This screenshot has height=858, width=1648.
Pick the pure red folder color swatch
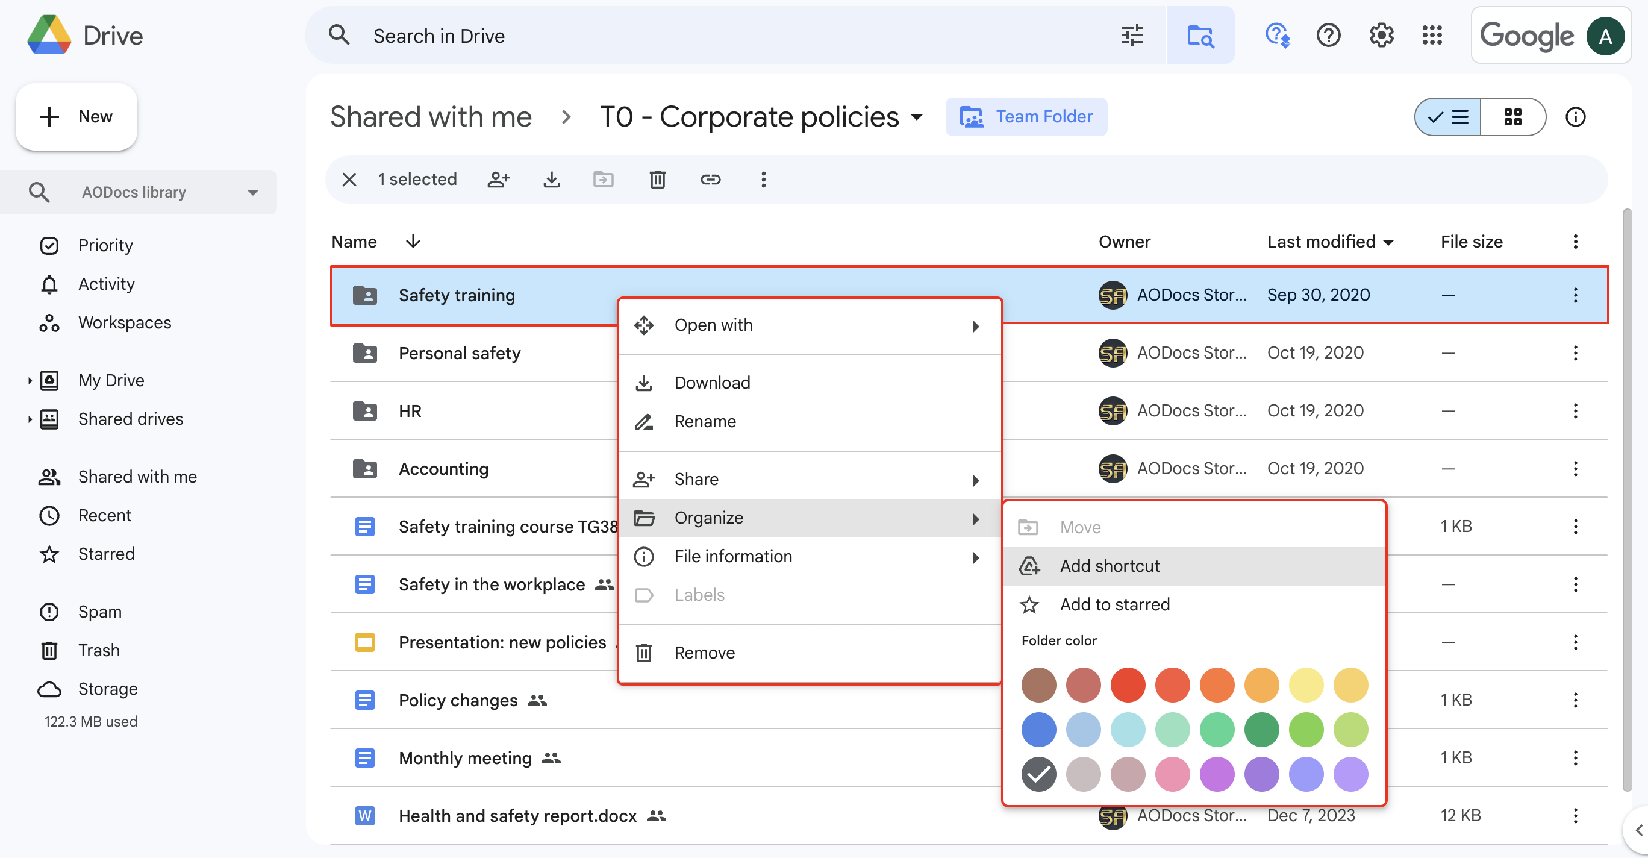(1127, 684)
